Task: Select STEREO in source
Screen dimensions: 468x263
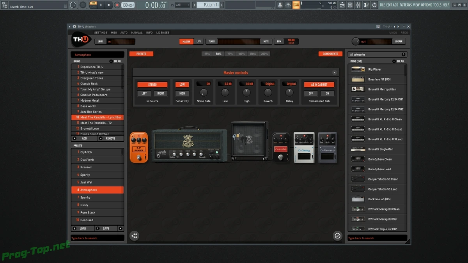Action: point(152,85)
